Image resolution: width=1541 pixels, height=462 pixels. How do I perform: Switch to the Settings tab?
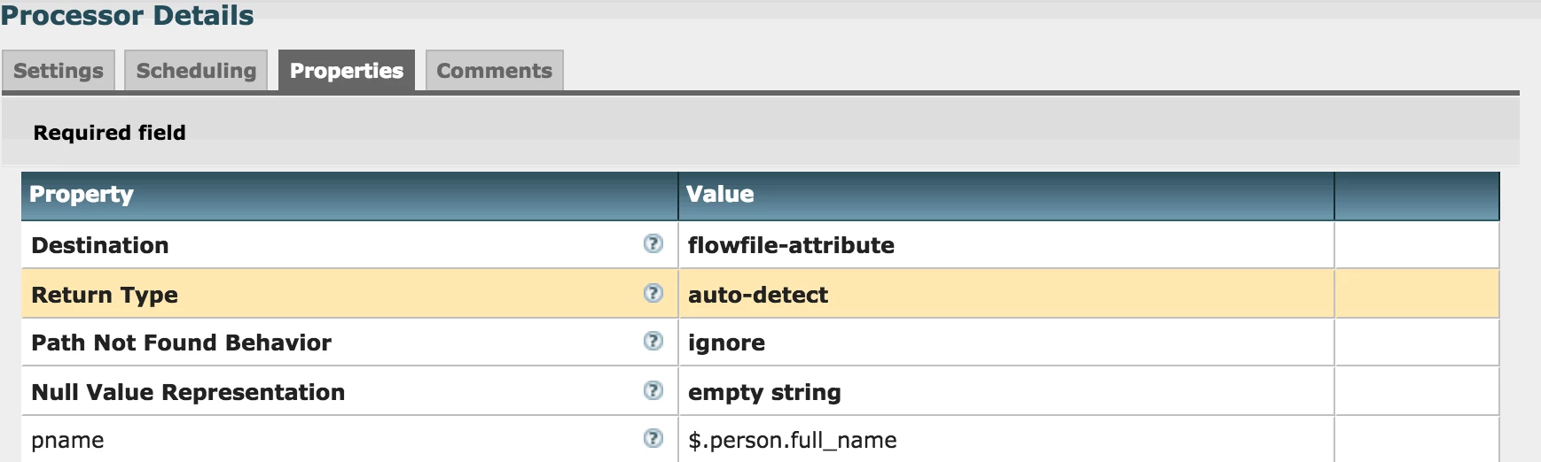click(59, 71)
